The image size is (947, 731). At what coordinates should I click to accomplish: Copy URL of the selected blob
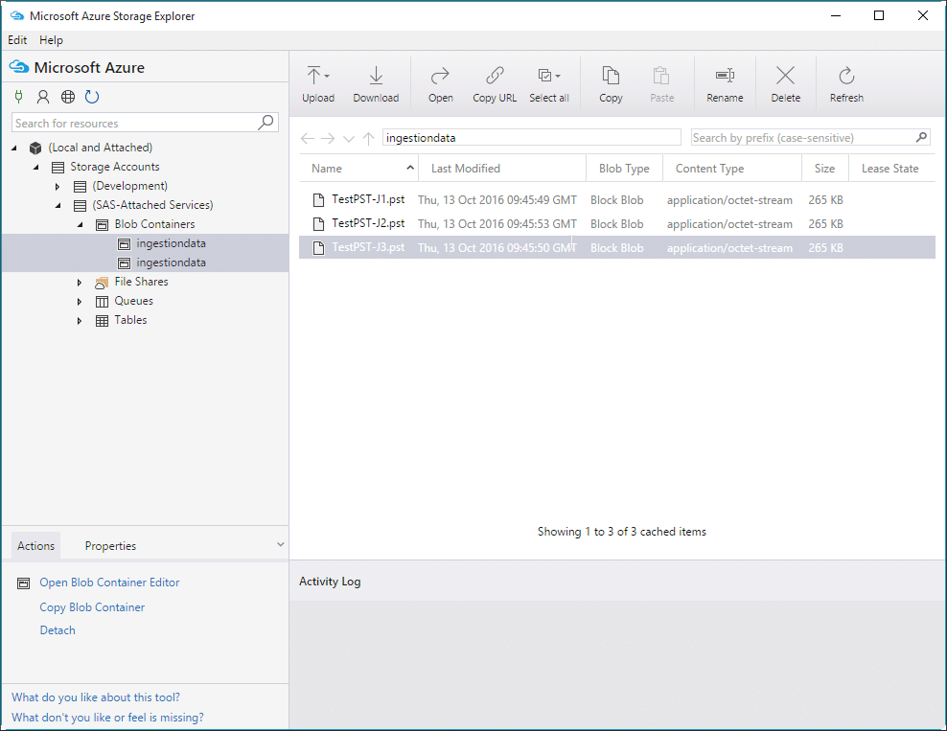click(x=495, y=84)
